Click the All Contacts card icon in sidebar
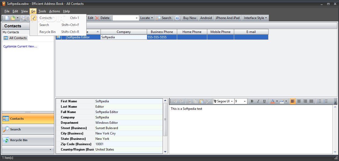Screen dimensions: 339x161 tap(6, 38)
